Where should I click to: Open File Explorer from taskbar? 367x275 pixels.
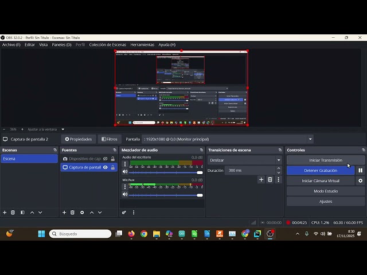point(157,234)
